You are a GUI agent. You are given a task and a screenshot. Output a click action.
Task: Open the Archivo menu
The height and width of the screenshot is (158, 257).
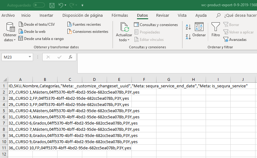pos(8,15)
